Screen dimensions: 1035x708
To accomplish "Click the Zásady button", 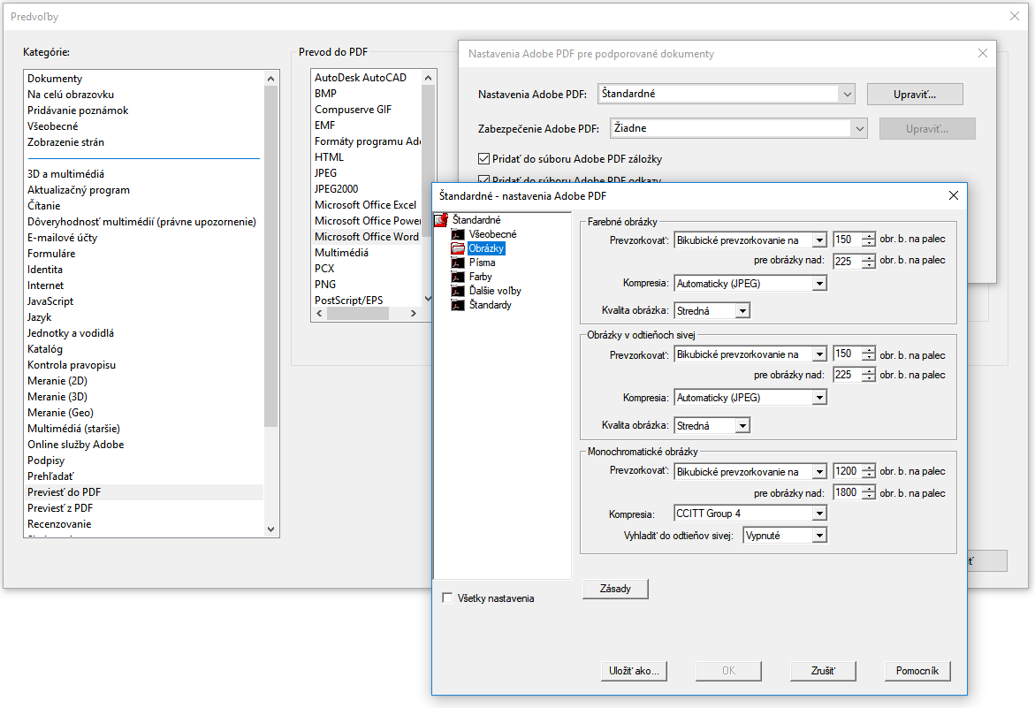I will pyautogui.click(x=615, y=589).
